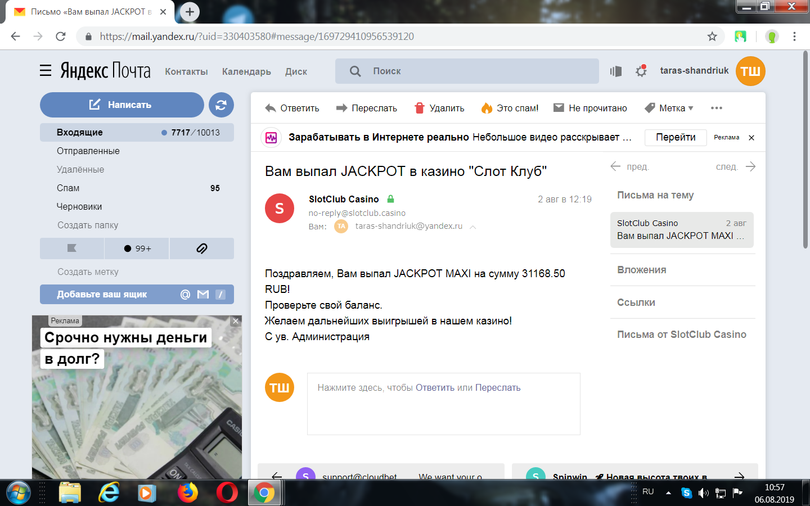
Task: Click the quick reply text box
Action: [x=444, y=404]
